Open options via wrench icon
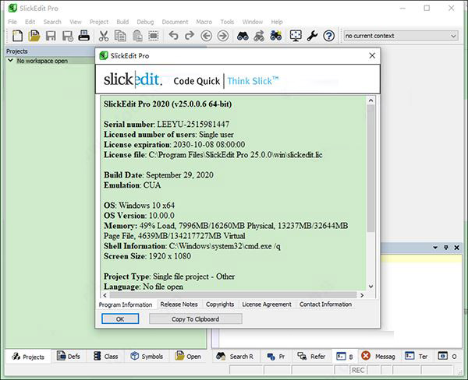Screen dimensions: 468x380 click(x=312, y=36)
